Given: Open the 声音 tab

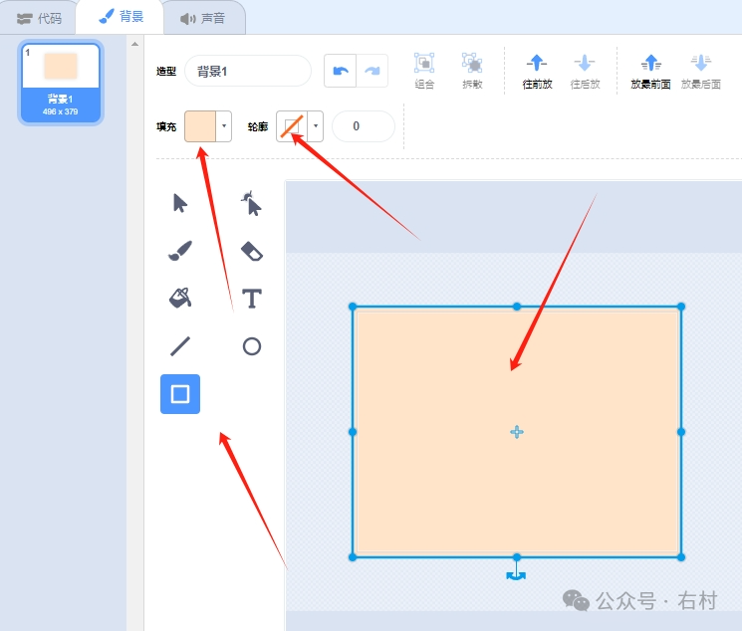Looking at the screenshot, I should click(202, 18).
